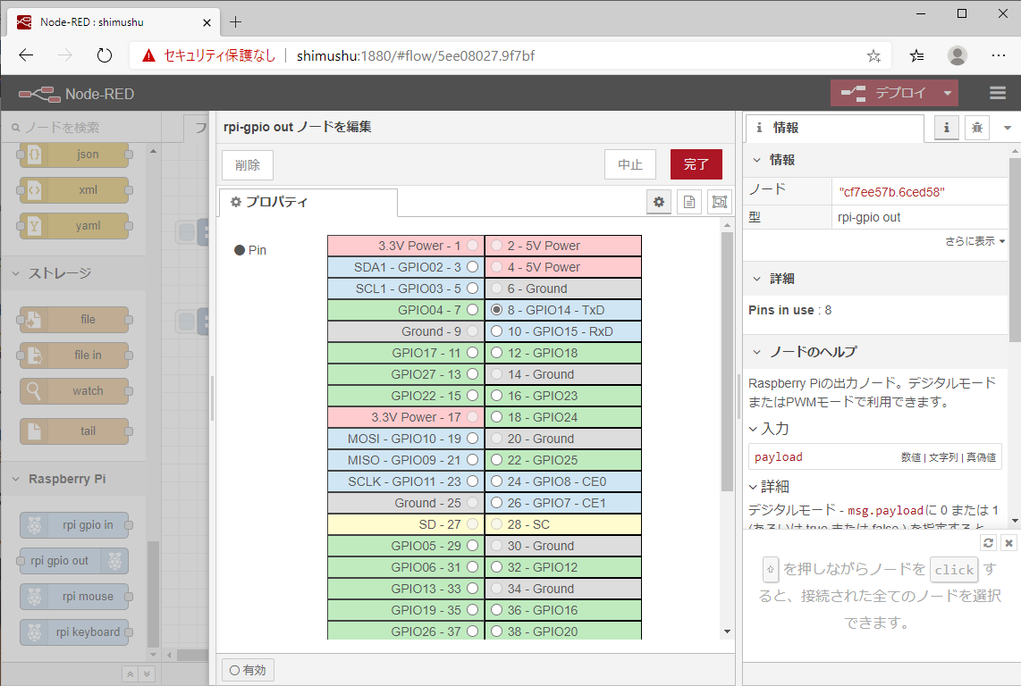Select pin 22 GPIO25 radio button
Image resolution: width=1021 pixels, height=686 pixels.
(x=497, y=460)
